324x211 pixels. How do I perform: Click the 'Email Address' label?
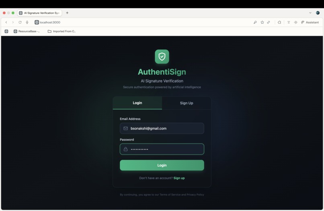point(130,119)
